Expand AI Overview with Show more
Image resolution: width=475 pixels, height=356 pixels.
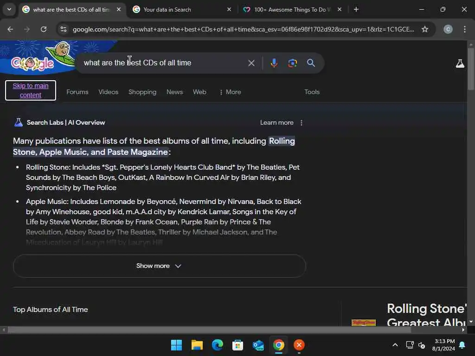pyautogui.click(x=160, y=266)
